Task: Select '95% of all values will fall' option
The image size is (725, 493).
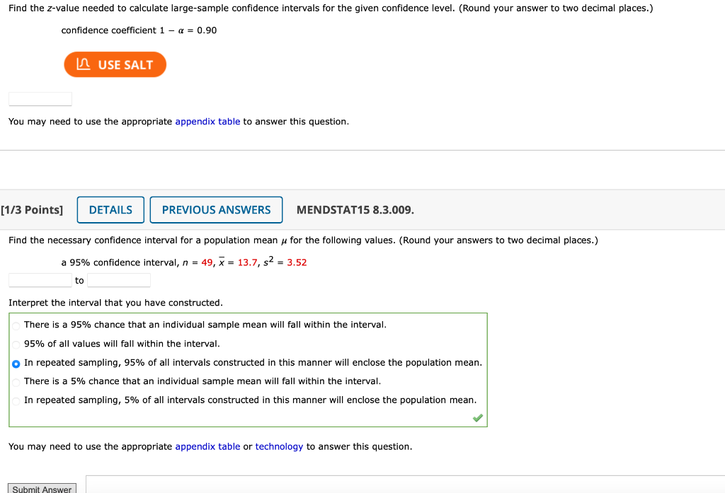Action: pos(15,344)
